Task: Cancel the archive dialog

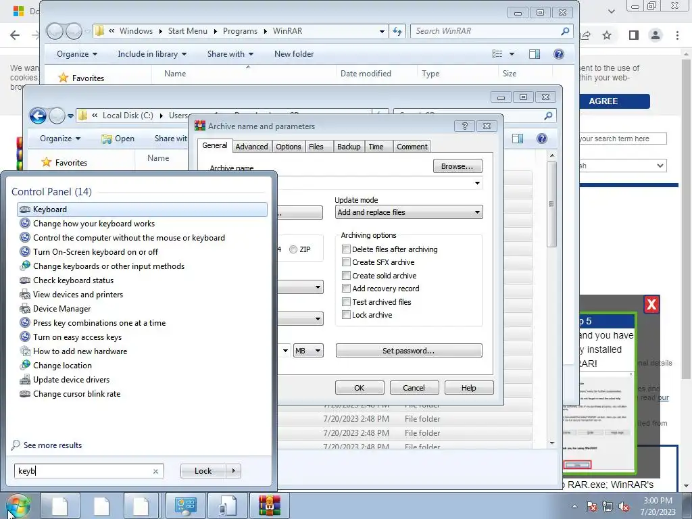Action: click(x=414, y=388)
